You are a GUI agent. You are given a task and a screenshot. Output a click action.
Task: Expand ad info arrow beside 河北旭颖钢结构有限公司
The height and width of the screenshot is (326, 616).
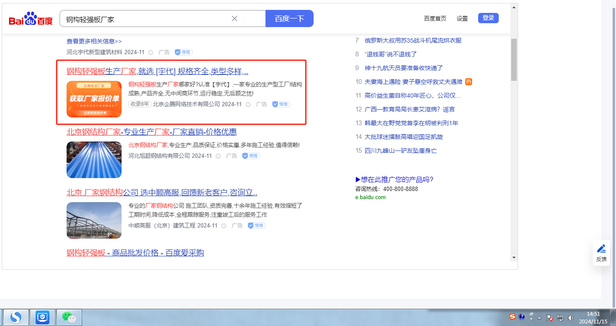pos(219,156)
